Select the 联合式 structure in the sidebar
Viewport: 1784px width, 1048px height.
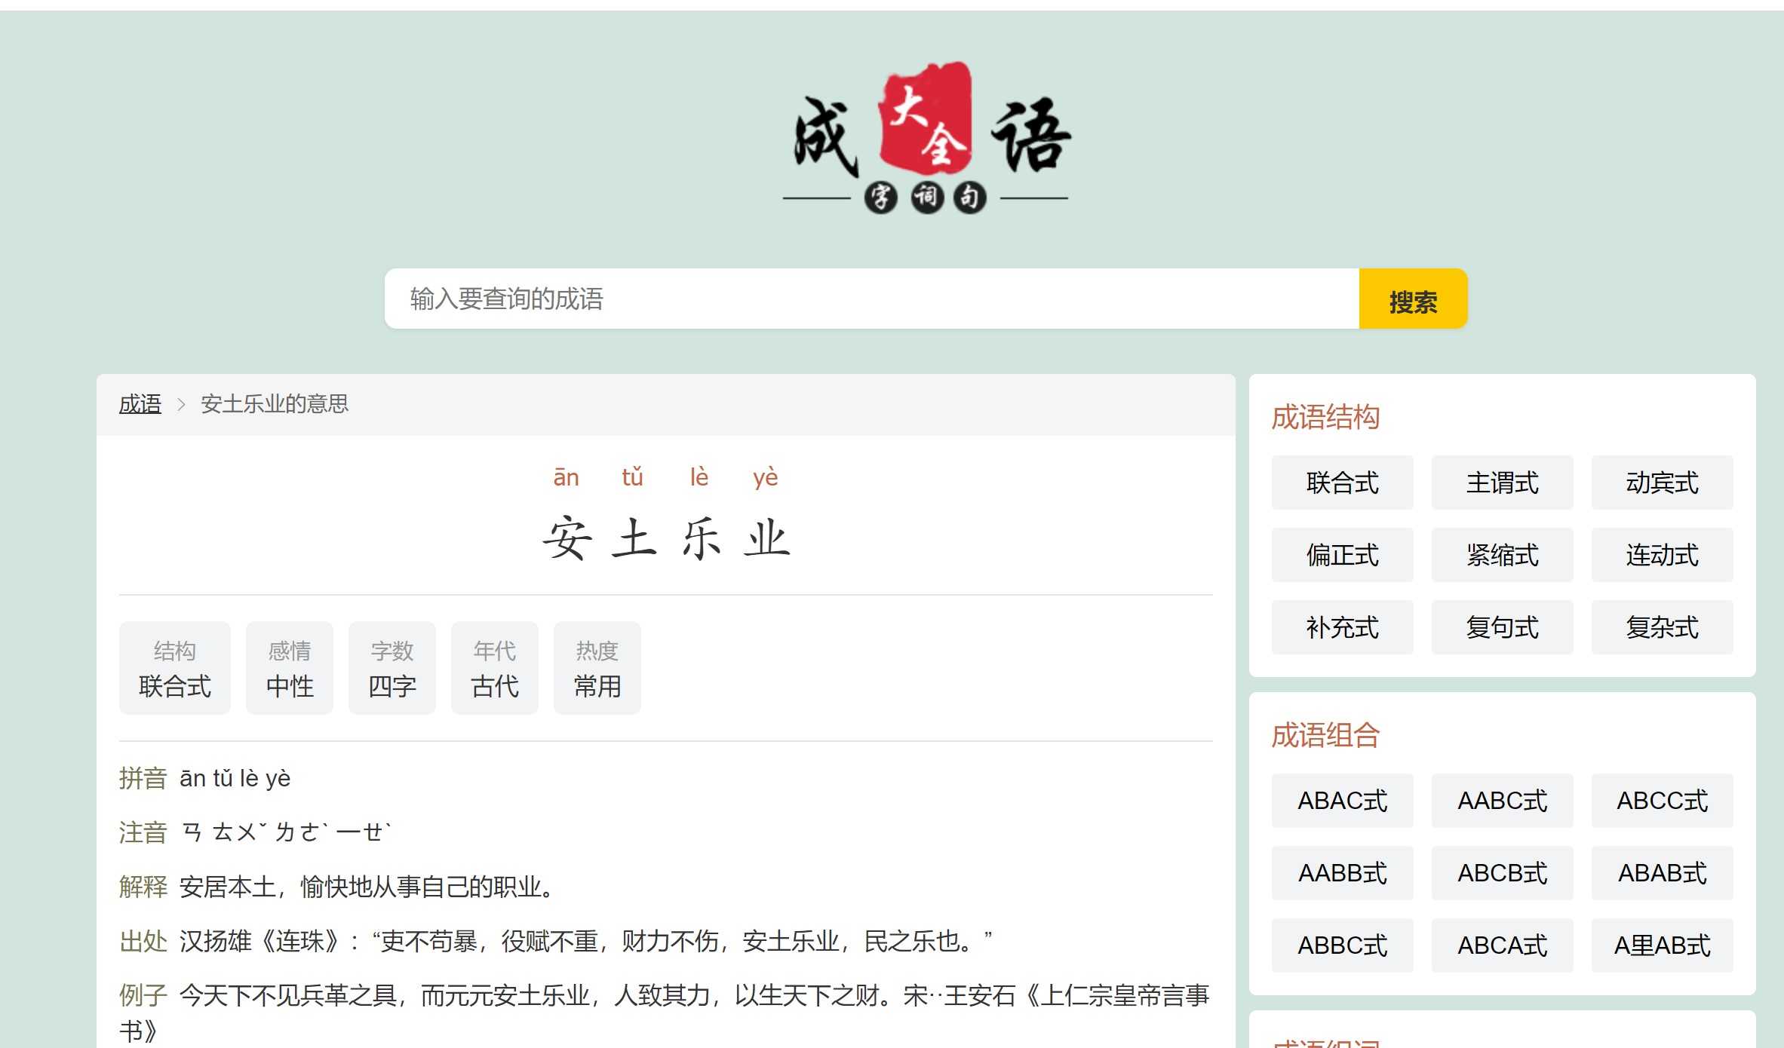click(1343, 483)
